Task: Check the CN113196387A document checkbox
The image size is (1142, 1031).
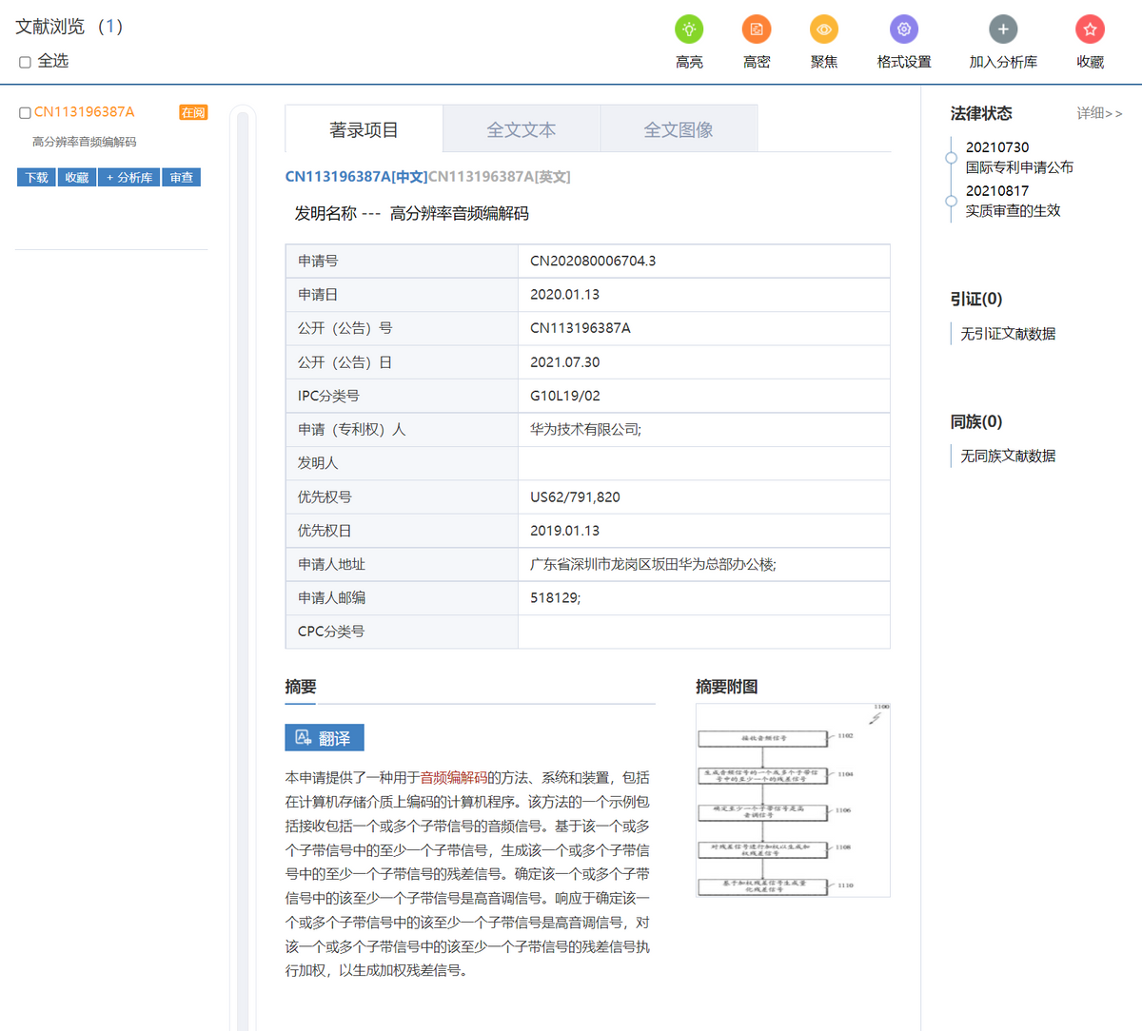Action: 26,112
